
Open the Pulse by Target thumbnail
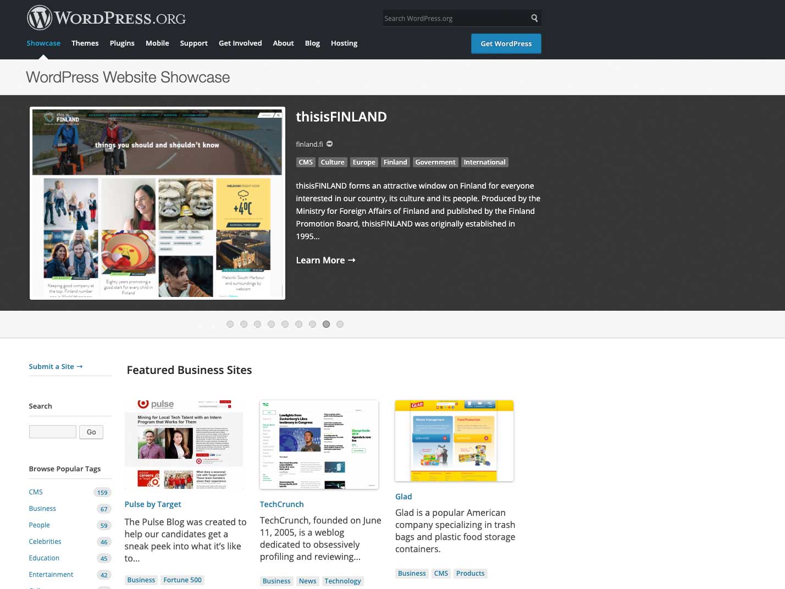[184, 444]
